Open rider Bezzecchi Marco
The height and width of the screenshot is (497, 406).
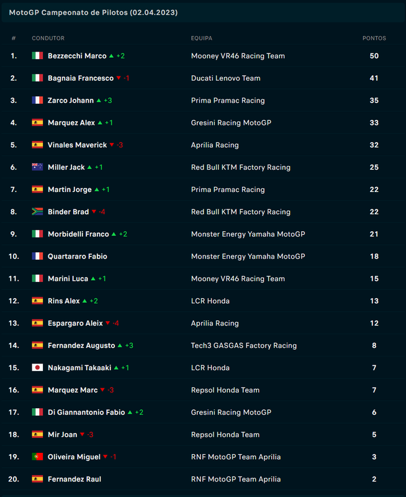coord(77,56)
